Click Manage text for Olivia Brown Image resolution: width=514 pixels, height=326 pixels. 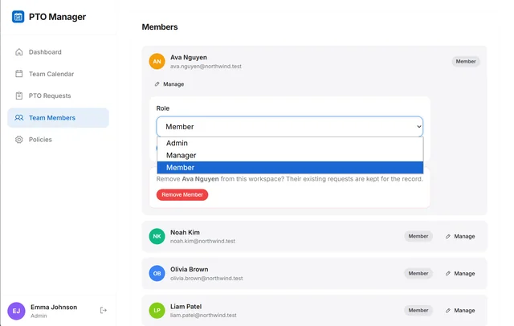click(x=464, y=273)
